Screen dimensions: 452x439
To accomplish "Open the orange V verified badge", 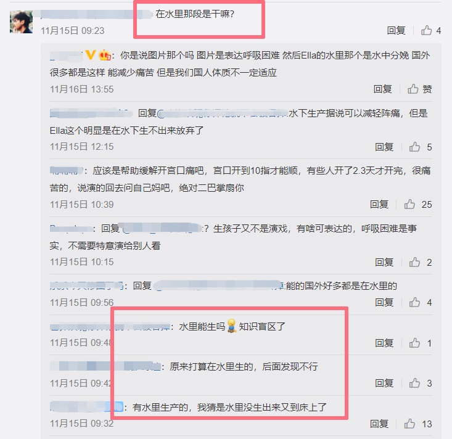I will (91, 55).
